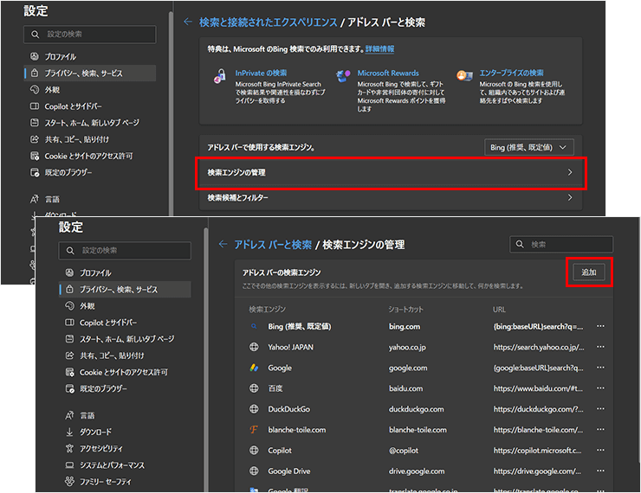
Task: Open the エンタープライズの検索 link
Action: pyautogui.click(x=511, y=73)
